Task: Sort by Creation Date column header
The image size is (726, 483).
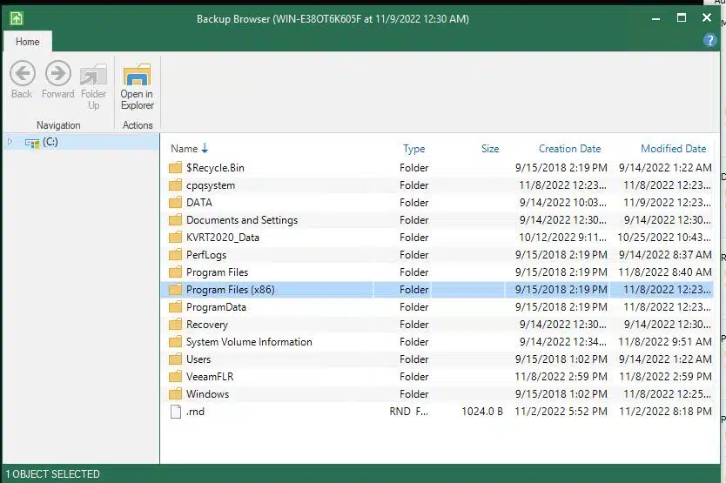Action: (569, 149)
